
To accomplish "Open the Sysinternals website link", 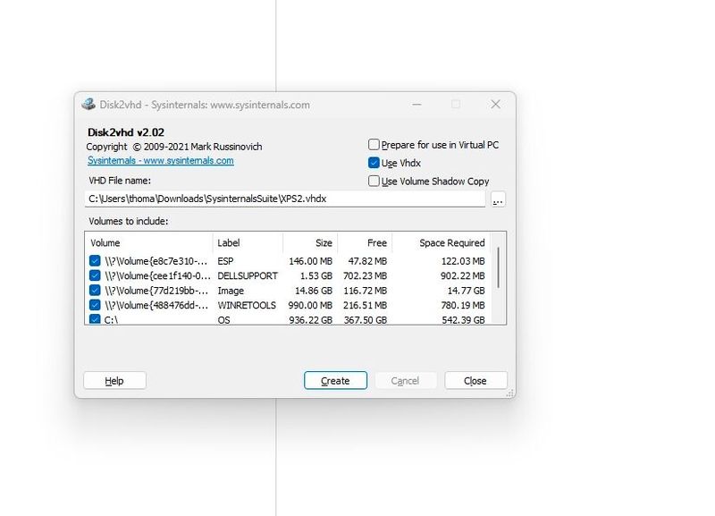I will [x=161, y=161].
